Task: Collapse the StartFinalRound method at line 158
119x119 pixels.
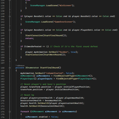Action: point(10,68)
